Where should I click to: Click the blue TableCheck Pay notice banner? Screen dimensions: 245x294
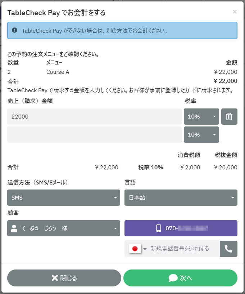point(122,31)
